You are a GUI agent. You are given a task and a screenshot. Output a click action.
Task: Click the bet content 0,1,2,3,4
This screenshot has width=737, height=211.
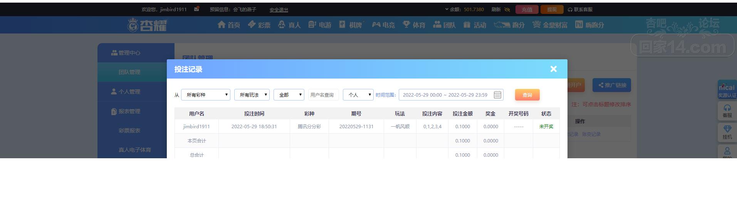(432, 126)
